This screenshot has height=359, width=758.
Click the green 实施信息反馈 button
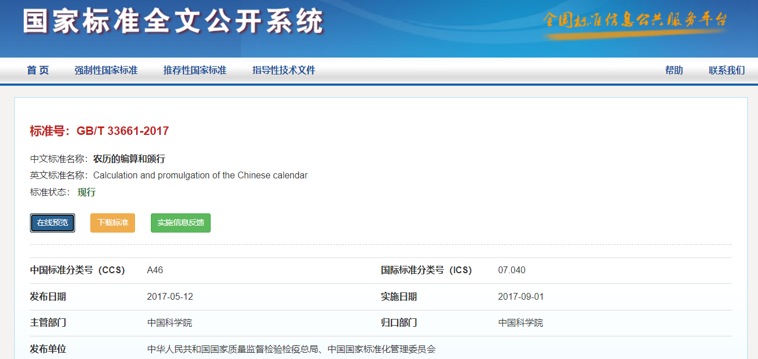(181, 223)
